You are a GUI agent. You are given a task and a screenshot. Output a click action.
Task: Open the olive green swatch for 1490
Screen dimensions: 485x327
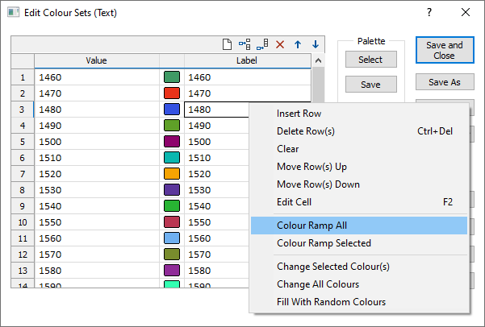pos(172,126)
